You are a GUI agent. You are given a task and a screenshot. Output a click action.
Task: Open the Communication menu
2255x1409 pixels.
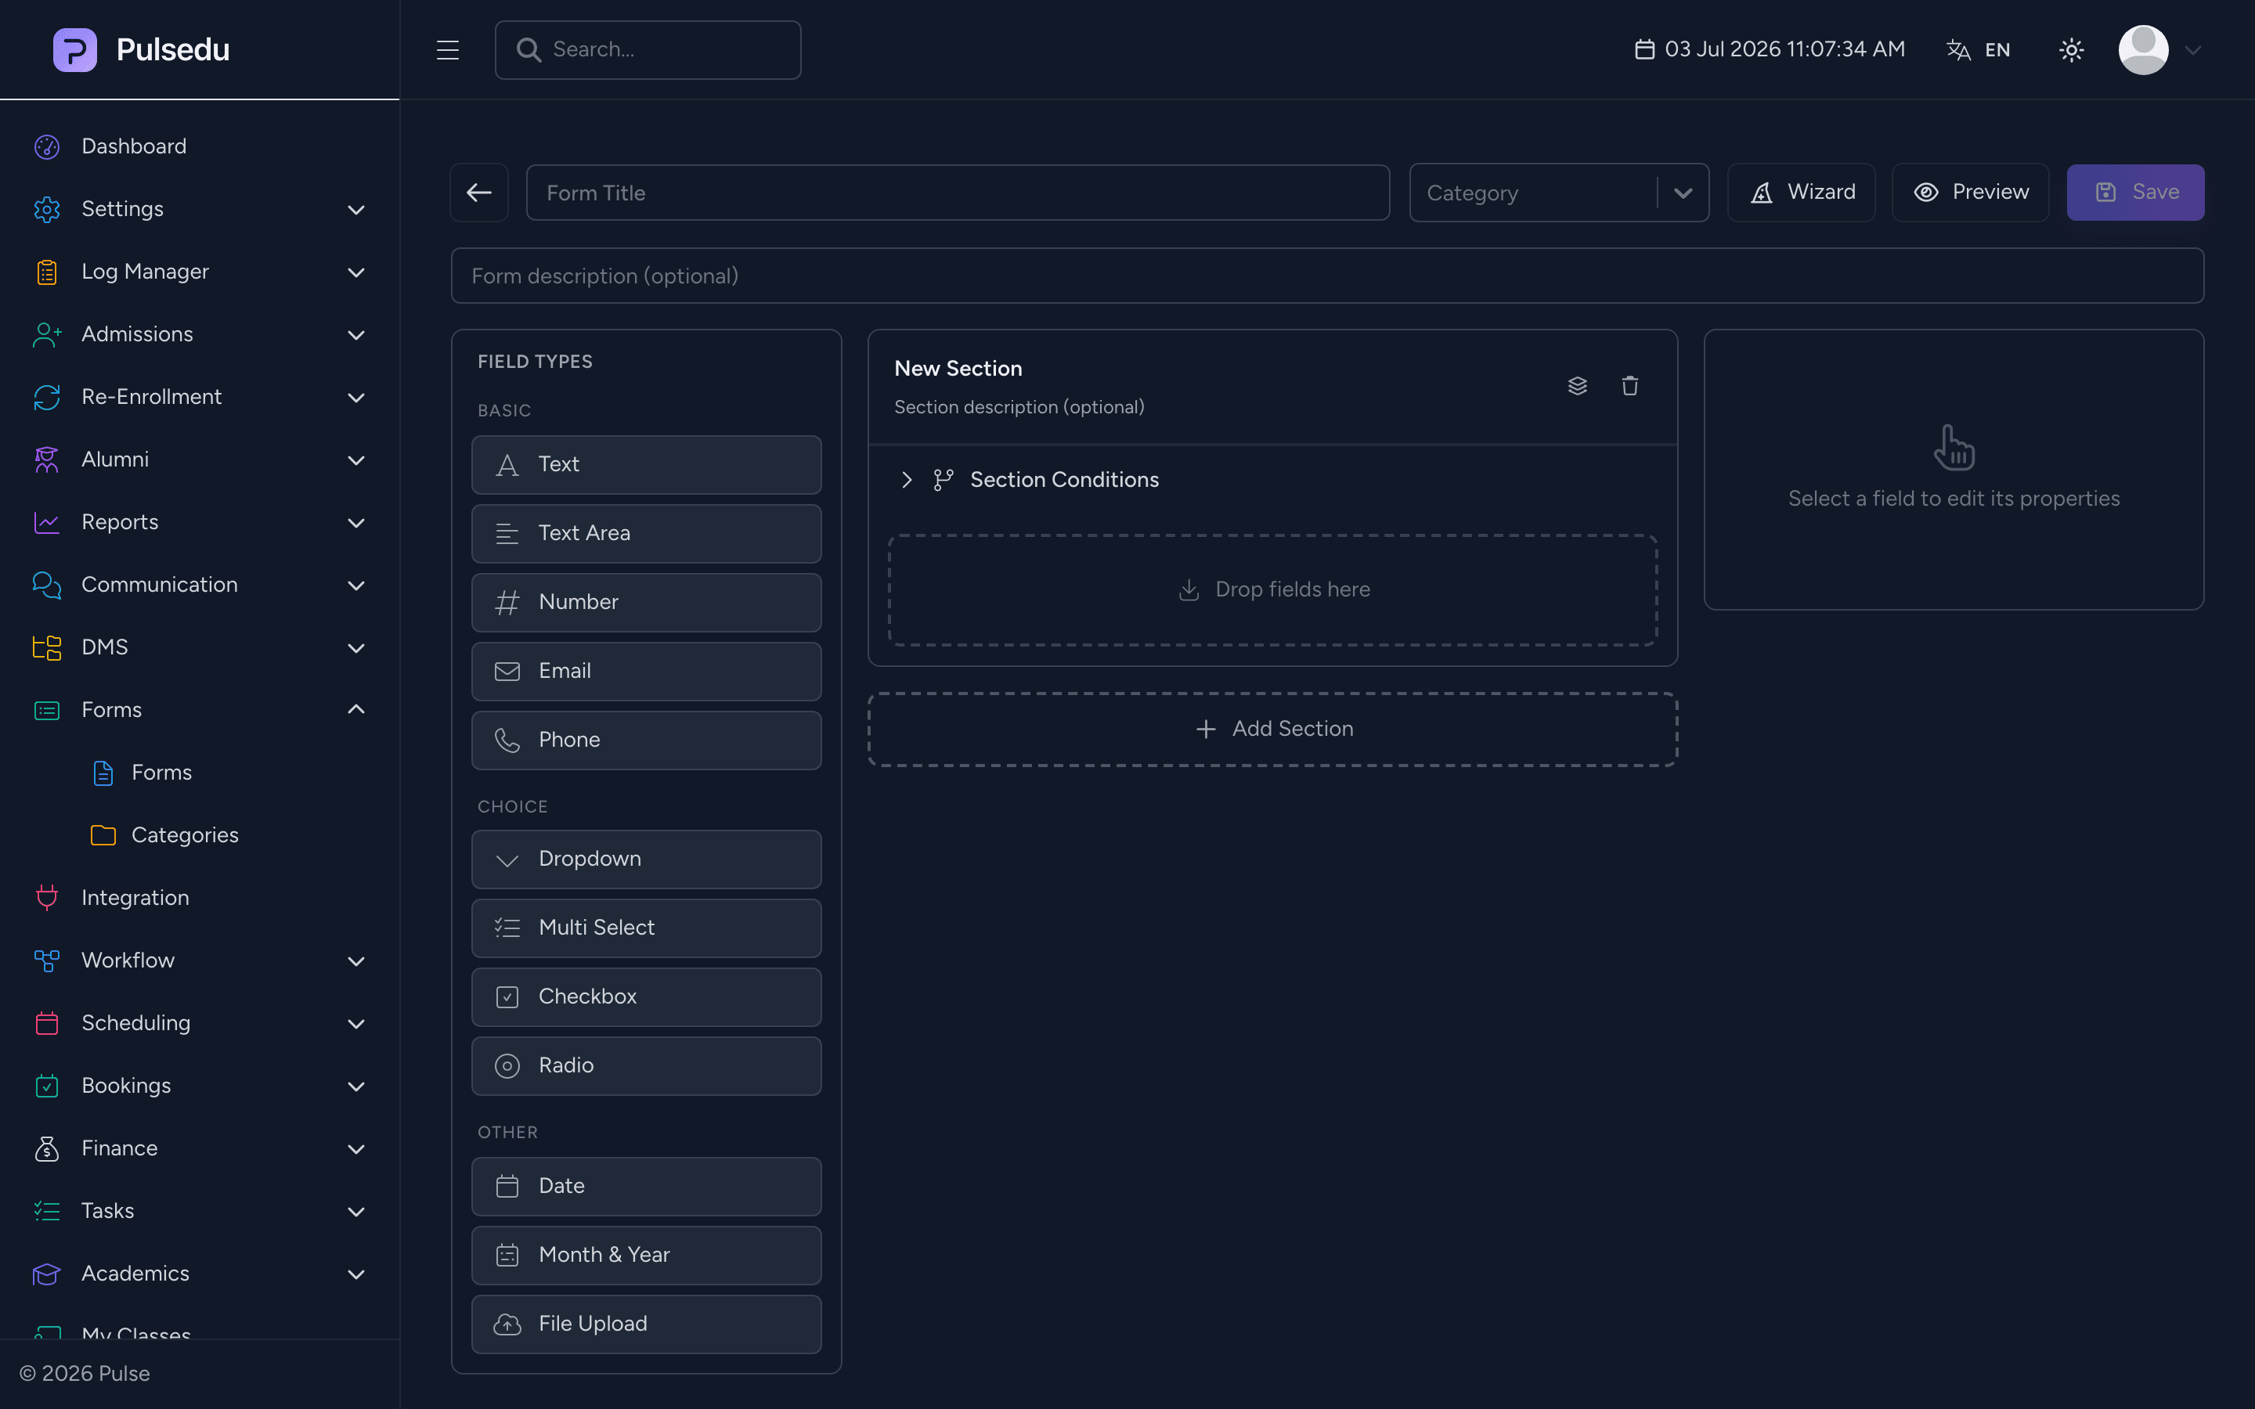(x=200, y=584)
